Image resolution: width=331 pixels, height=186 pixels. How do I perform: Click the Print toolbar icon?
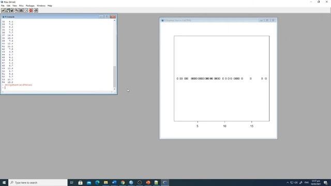36,10
